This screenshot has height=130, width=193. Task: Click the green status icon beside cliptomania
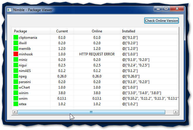15,38
